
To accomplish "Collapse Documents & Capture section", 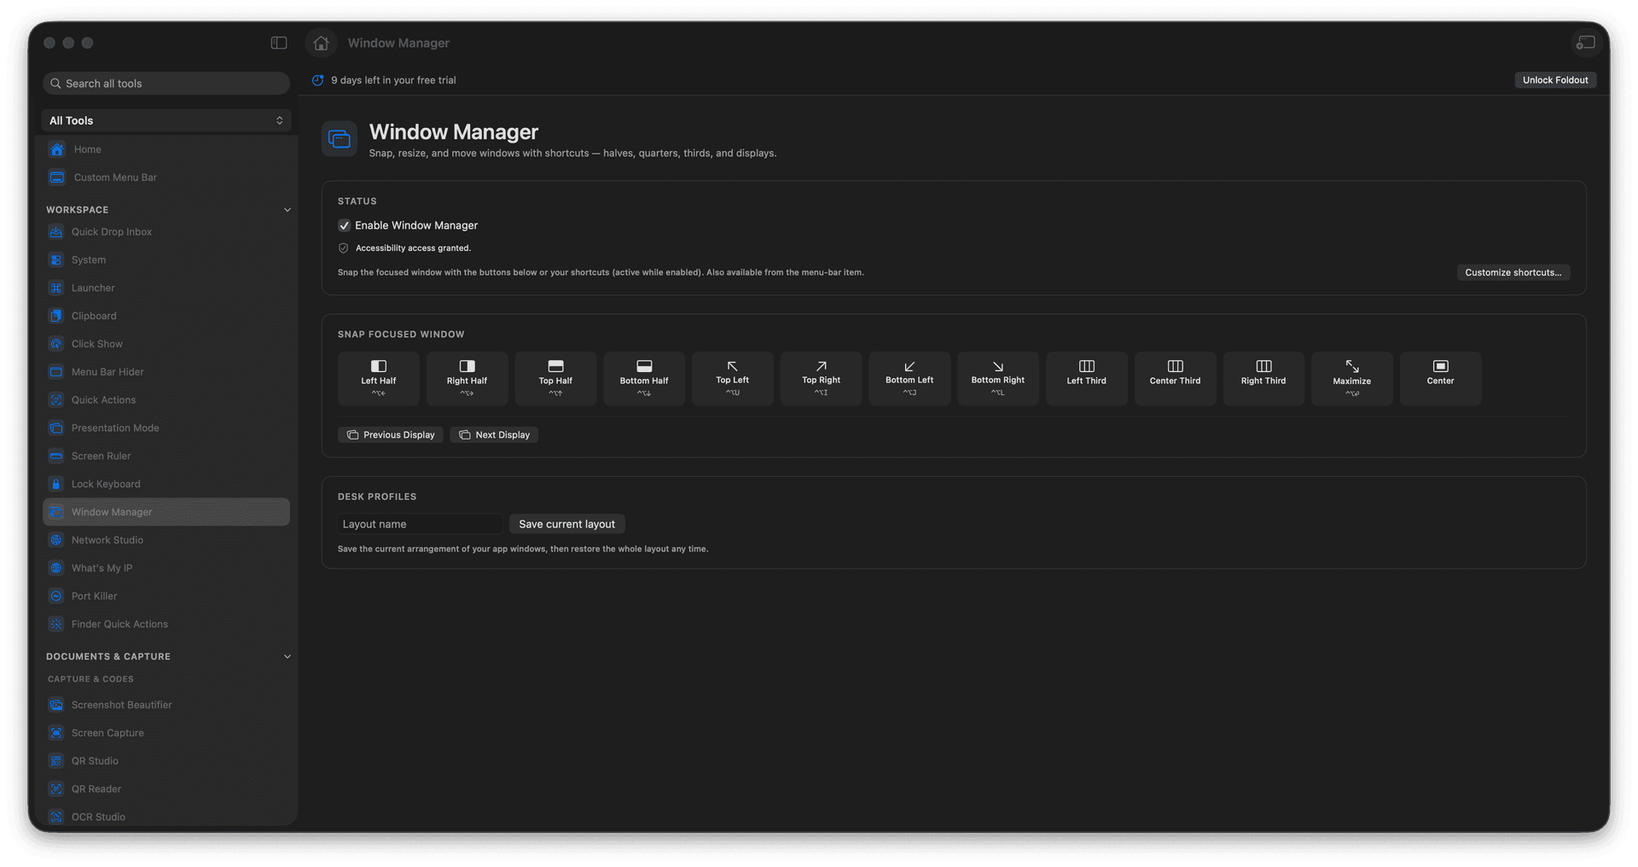I will pos(287,657).
